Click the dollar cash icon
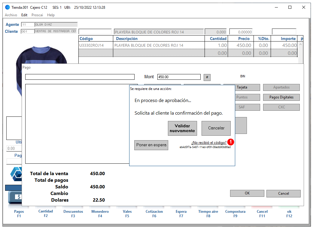This screenshot has width=313, height=229. 15,197
